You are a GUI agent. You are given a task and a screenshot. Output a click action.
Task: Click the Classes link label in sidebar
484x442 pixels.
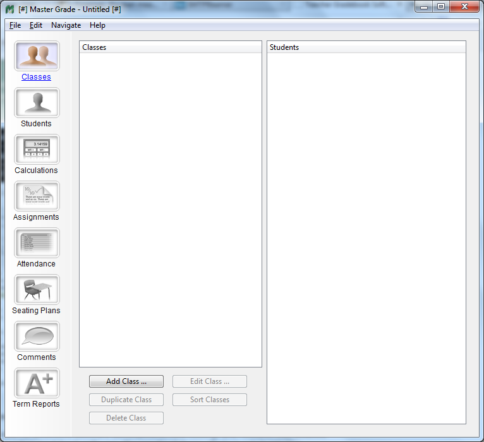pyautogui.click(x=36, y=77)
